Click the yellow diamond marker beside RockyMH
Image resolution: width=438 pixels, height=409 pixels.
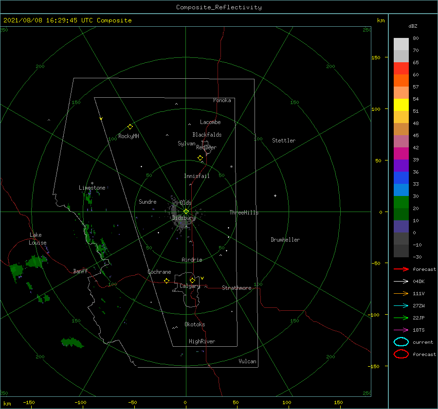click(130, 127)
